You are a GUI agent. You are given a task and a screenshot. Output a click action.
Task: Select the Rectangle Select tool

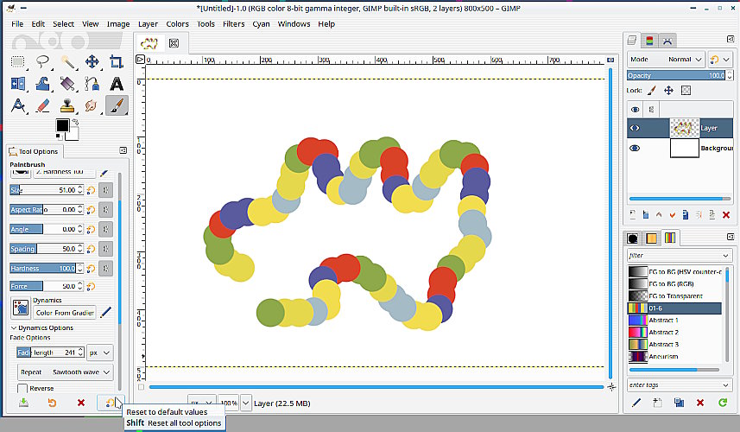[x=18, y=61]
